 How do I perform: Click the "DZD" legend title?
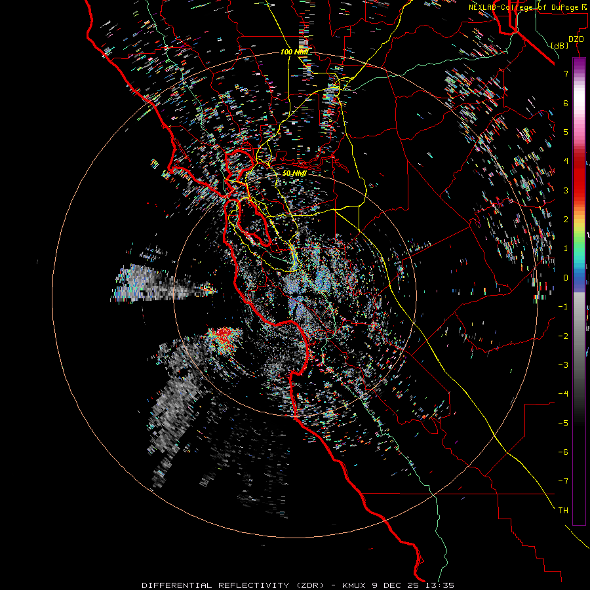click(x=576, y=39)
